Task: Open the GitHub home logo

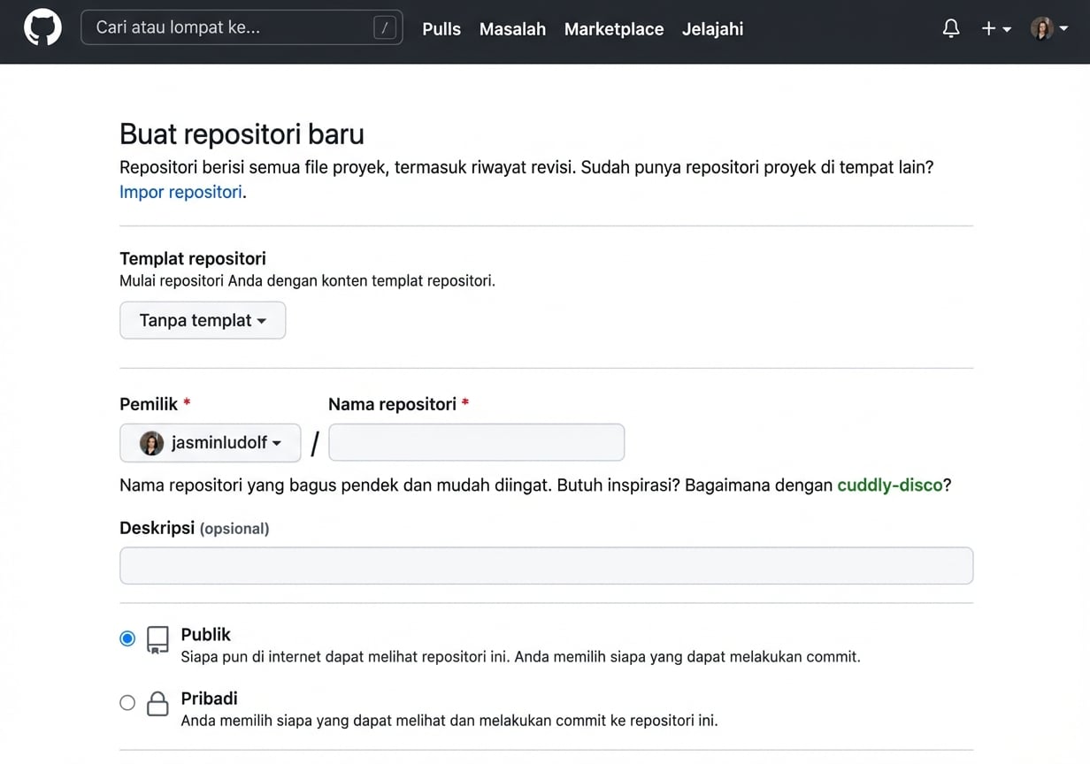Action: 42,28
